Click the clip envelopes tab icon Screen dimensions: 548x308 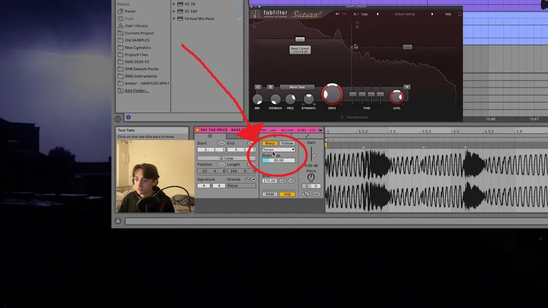coord(307,136)
